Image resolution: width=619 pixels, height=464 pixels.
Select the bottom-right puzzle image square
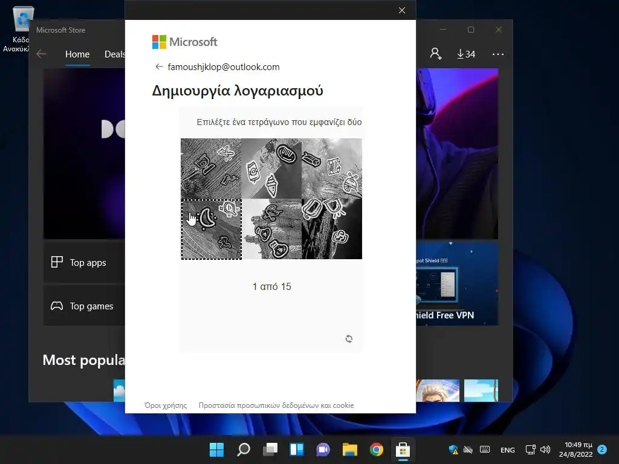332,229
